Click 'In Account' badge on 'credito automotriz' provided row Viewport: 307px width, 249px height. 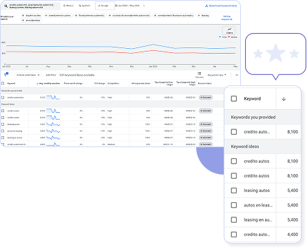coord(206,98)
